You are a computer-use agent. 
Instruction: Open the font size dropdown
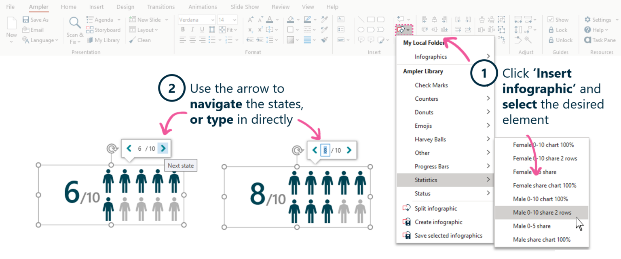click(x=234, y=19)
